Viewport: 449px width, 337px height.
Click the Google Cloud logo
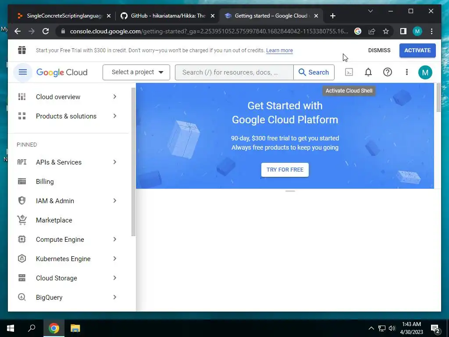[62, 72]
